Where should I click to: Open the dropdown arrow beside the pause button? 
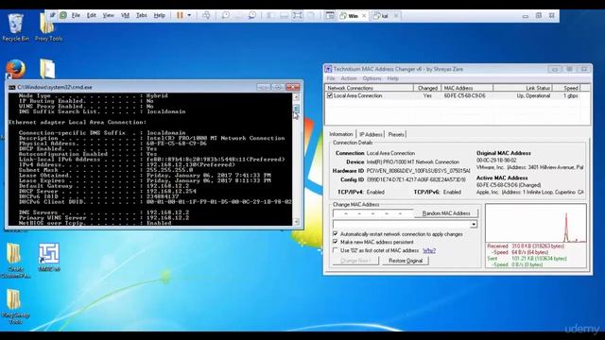tap(189, 15)
